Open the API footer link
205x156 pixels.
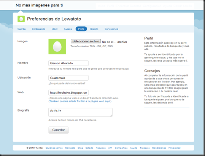pos(110,148)
